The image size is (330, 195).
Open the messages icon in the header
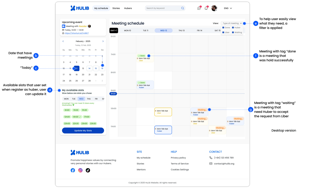pos(199,8)
